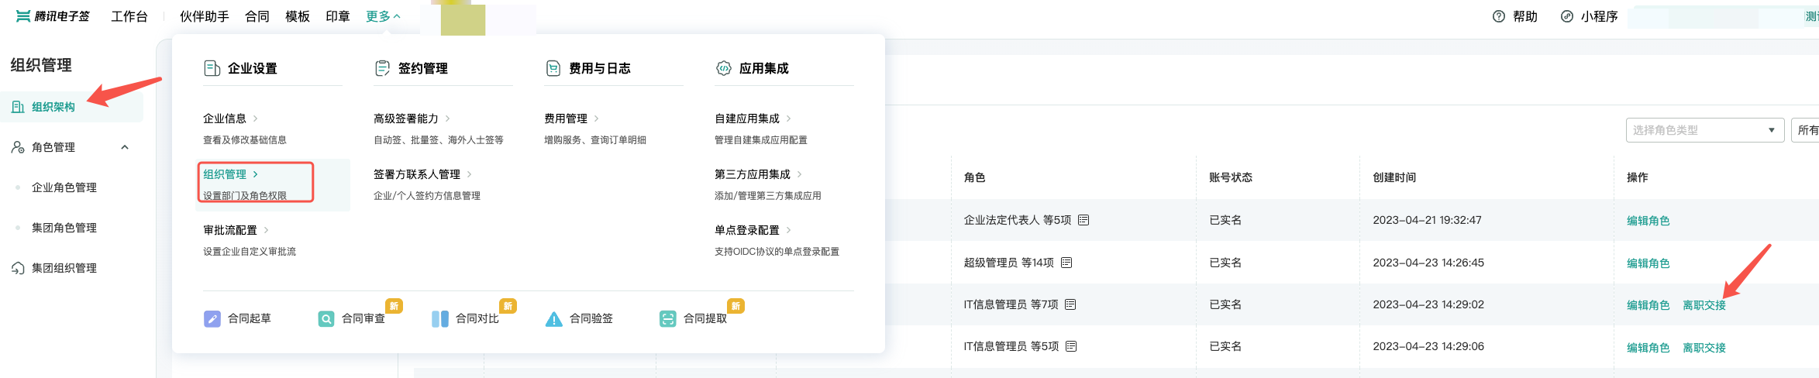Viewport: 1819px width, 378px height.
Task: Open 企业角色管理 in sidebar
Action: pyautogui.click(x=64, y=187)
